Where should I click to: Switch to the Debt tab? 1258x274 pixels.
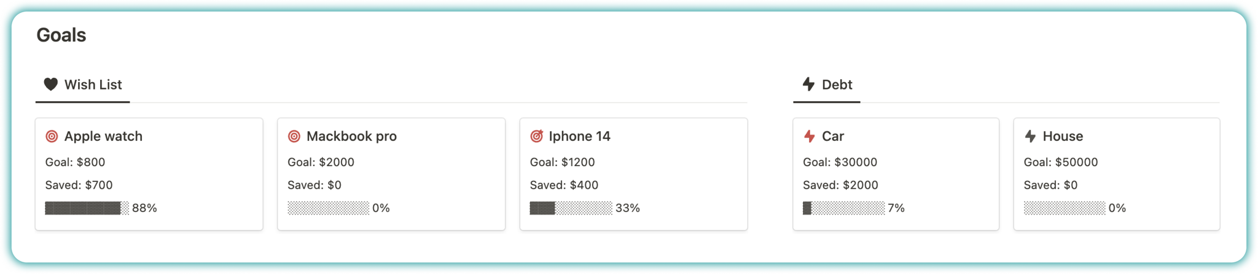[x=827, y=85]
